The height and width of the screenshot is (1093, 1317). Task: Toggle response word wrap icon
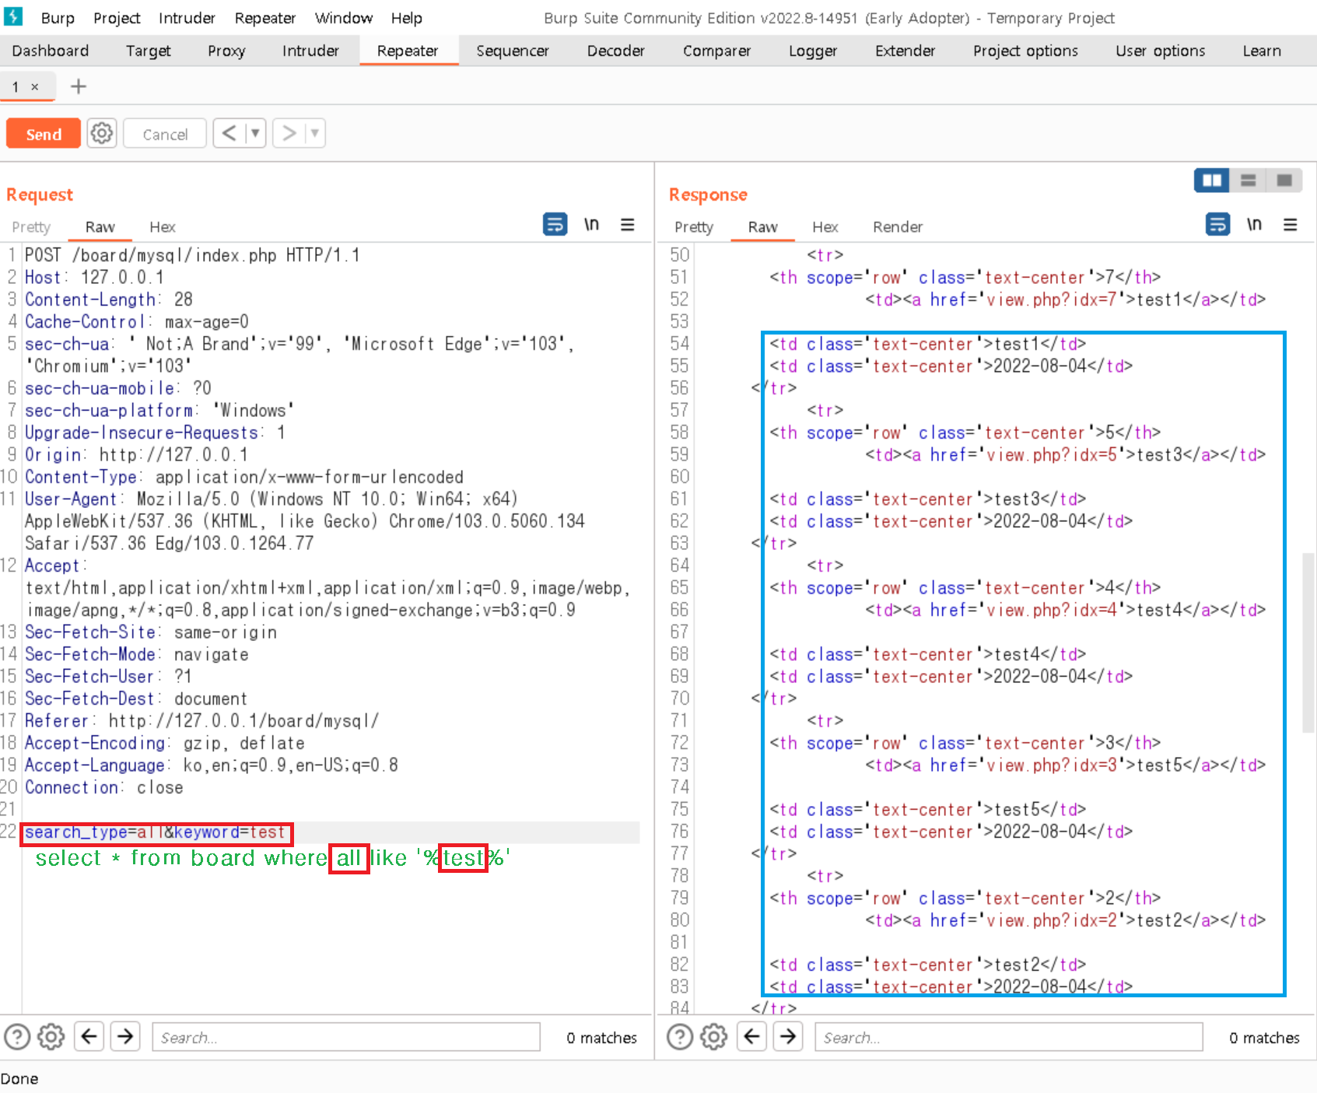click(1217, 225)
